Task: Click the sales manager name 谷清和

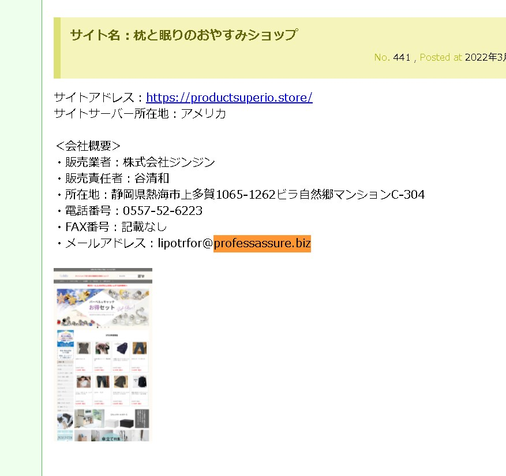Action: point(152,178)
